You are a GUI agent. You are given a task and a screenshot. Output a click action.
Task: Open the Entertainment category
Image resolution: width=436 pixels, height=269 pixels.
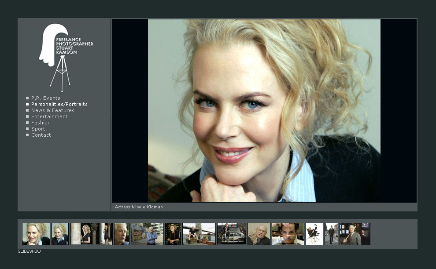click(x=49, y=116)
